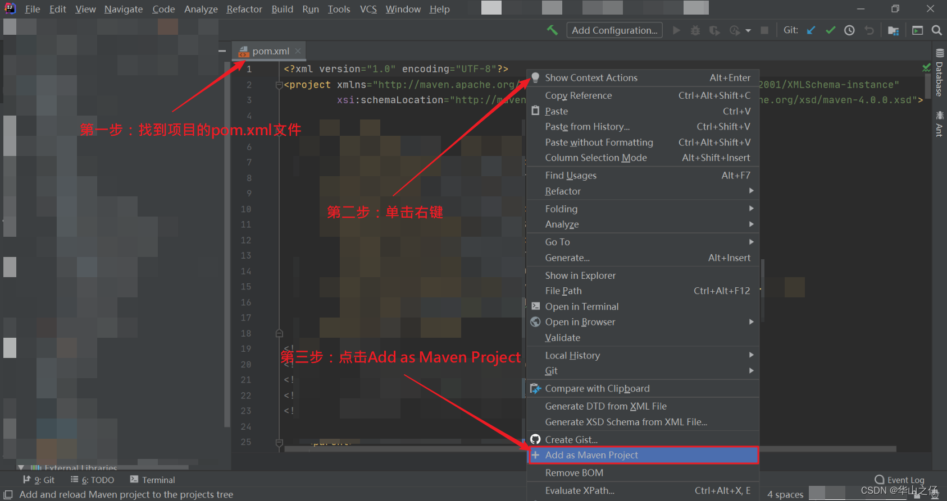Choose Validate from context menu

(x=643, y=338)
